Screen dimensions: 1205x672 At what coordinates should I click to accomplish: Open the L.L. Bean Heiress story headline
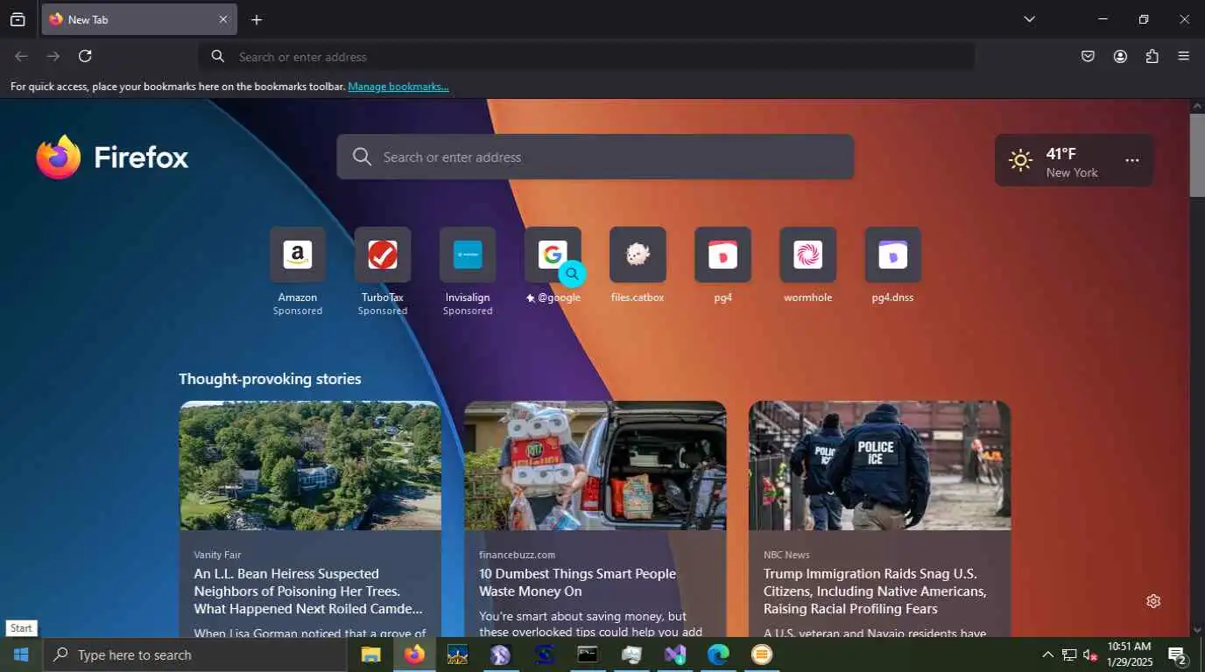point(308,591)
